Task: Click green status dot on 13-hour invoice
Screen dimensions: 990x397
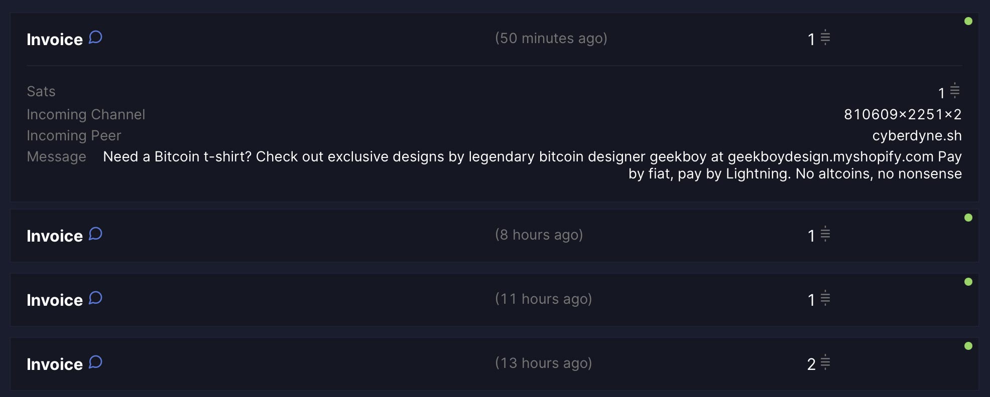Action: point(968,346)
